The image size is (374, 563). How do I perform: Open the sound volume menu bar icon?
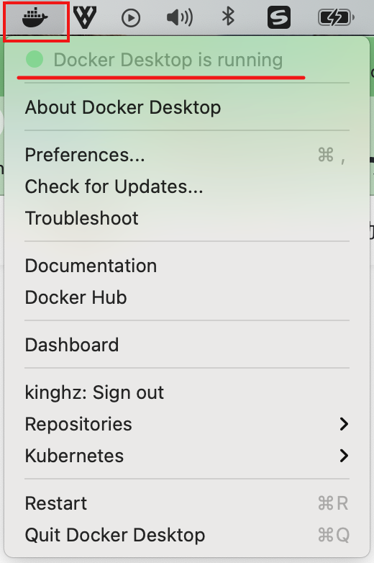pyautogui.click(x=180, y=17)
